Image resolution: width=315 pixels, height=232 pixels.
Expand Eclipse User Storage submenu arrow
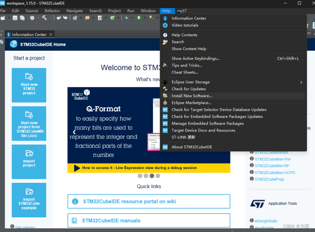coord(301,82)
